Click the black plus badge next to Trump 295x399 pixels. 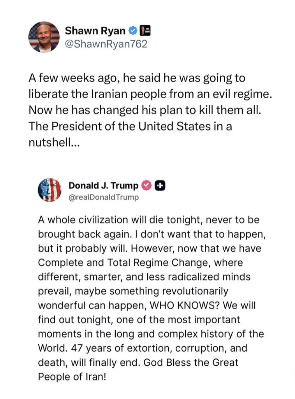click(160, 185)
